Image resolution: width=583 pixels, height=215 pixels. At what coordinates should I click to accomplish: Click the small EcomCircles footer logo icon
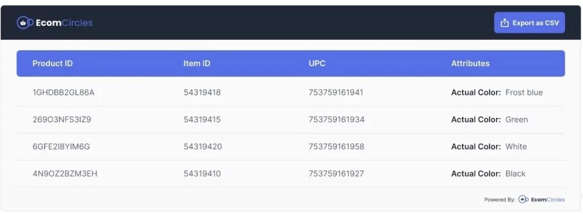click(x=523, y=199)
